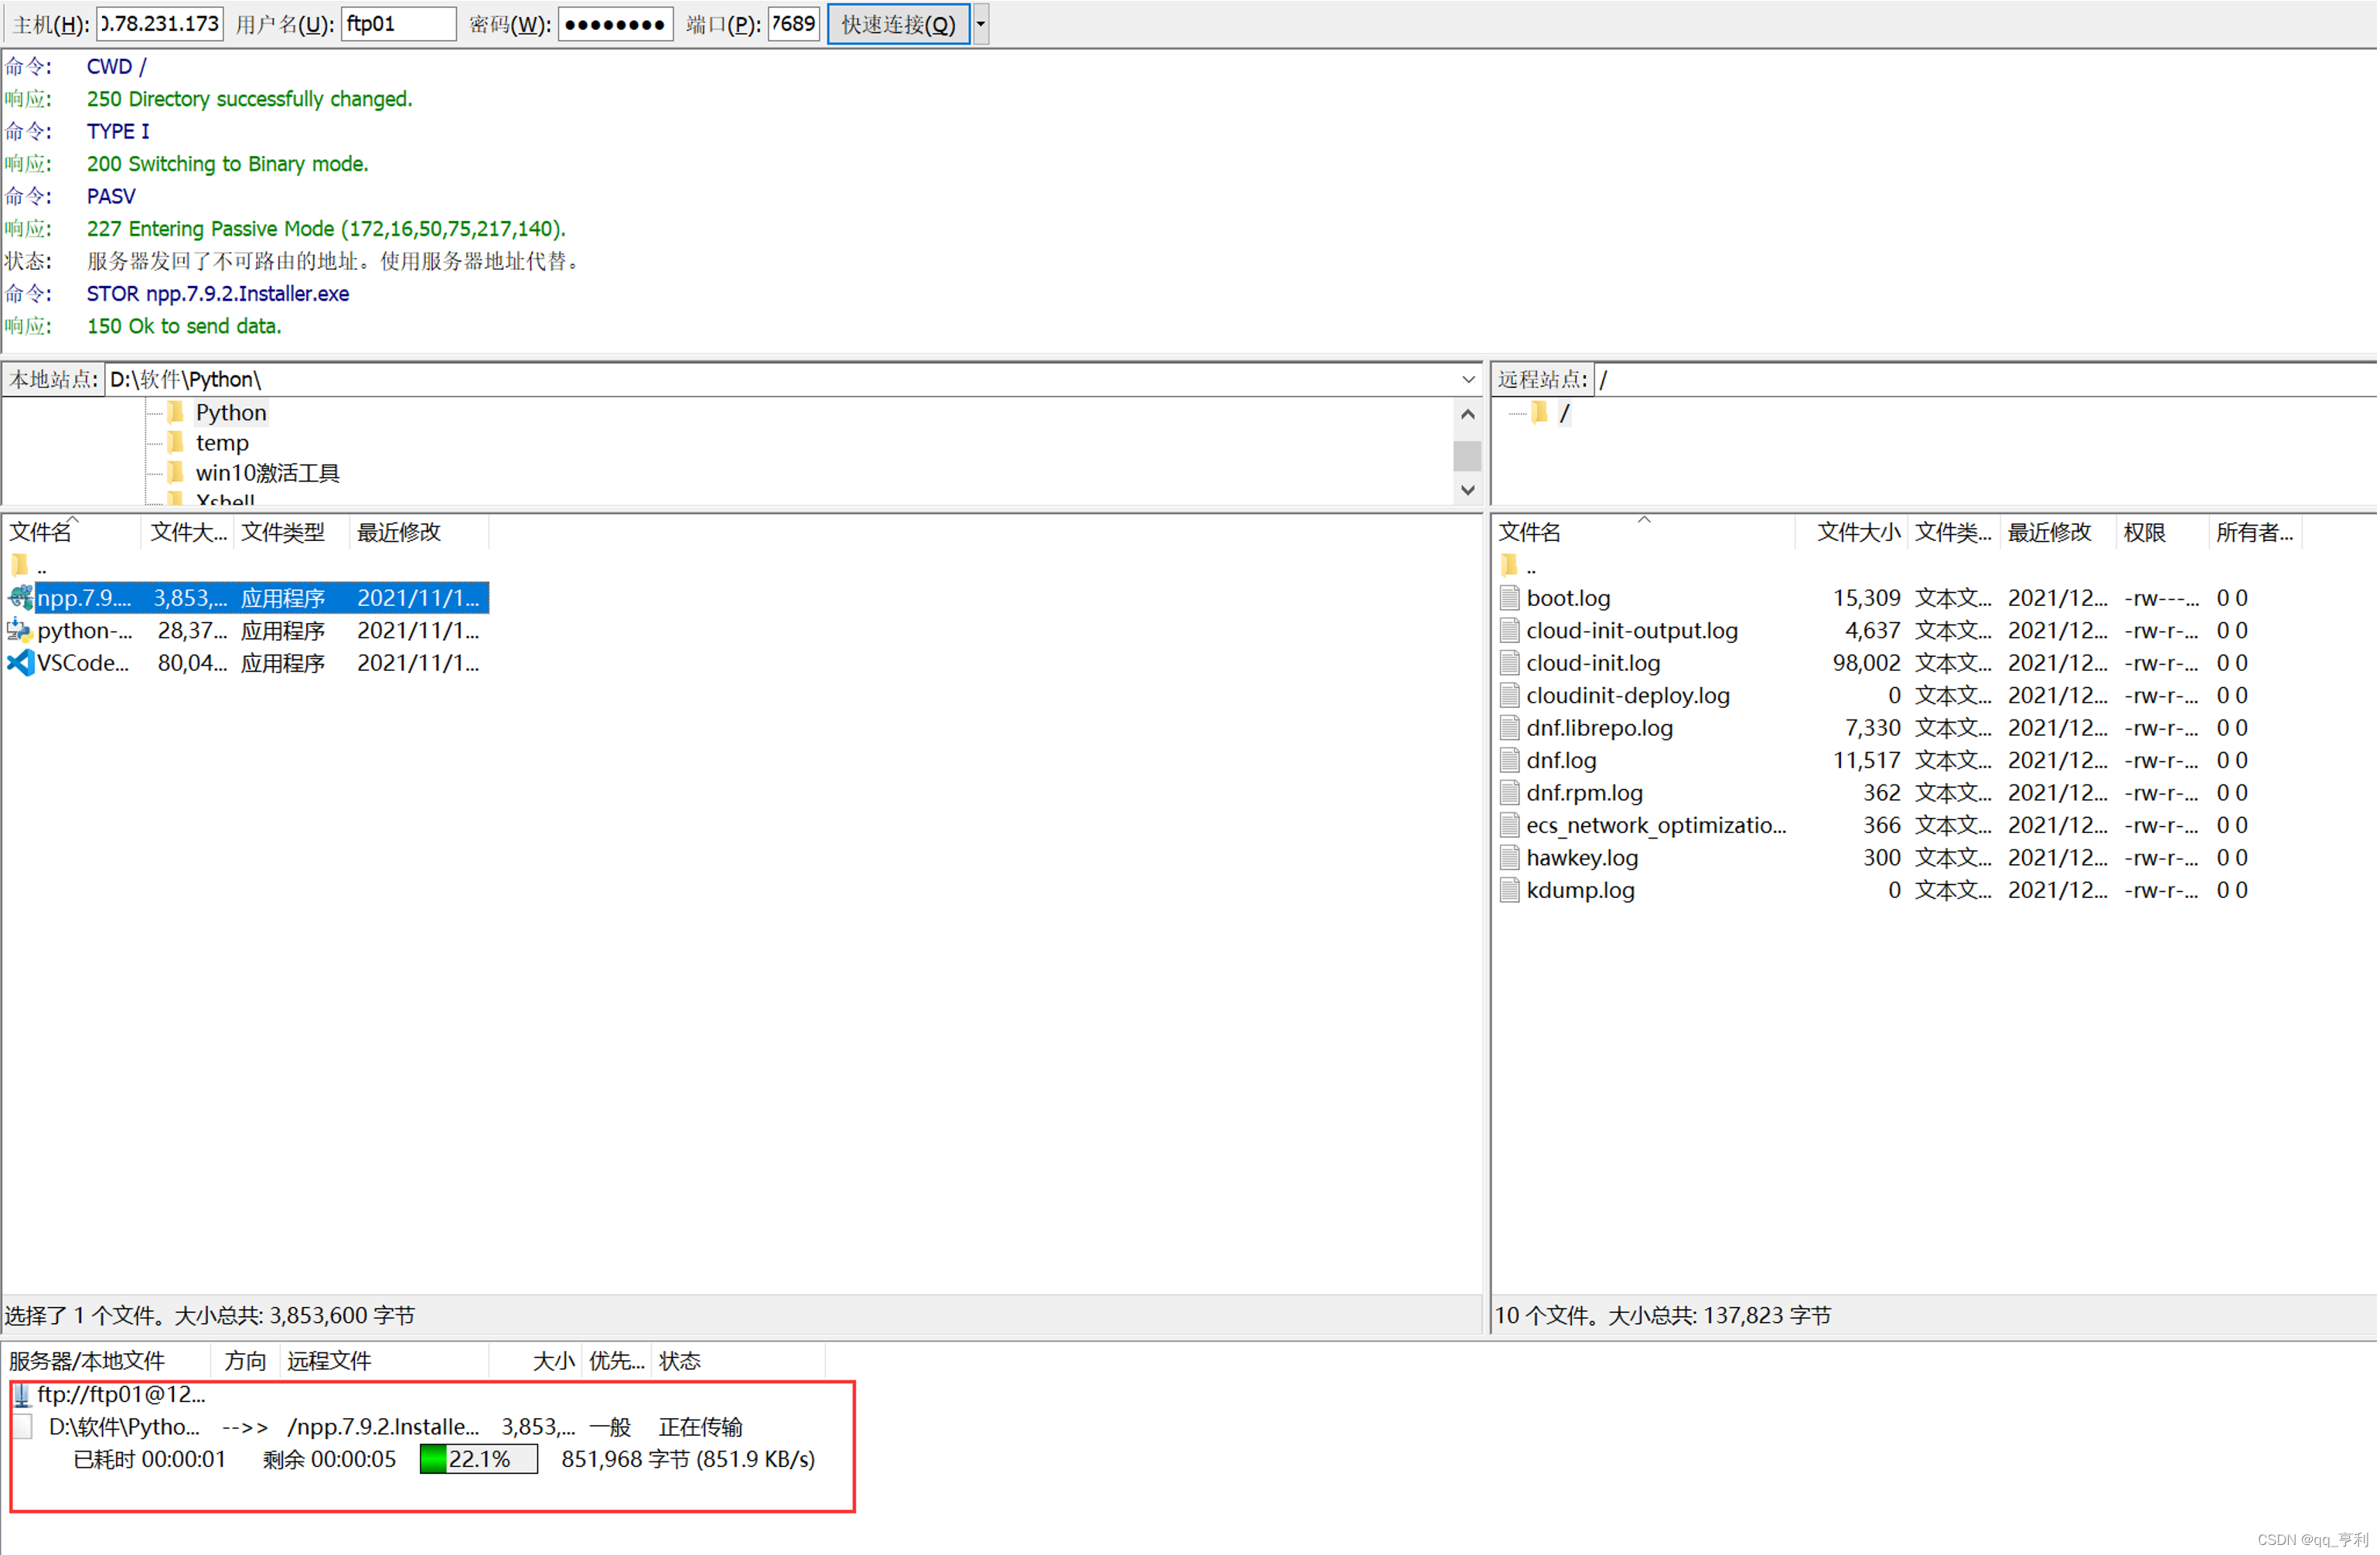
Task: Click the 快速连接 button
Action: [x=898, y=24]
